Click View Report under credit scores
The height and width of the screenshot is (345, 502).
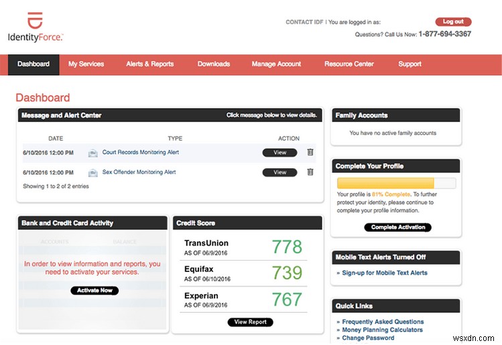[x=251, y=322]
